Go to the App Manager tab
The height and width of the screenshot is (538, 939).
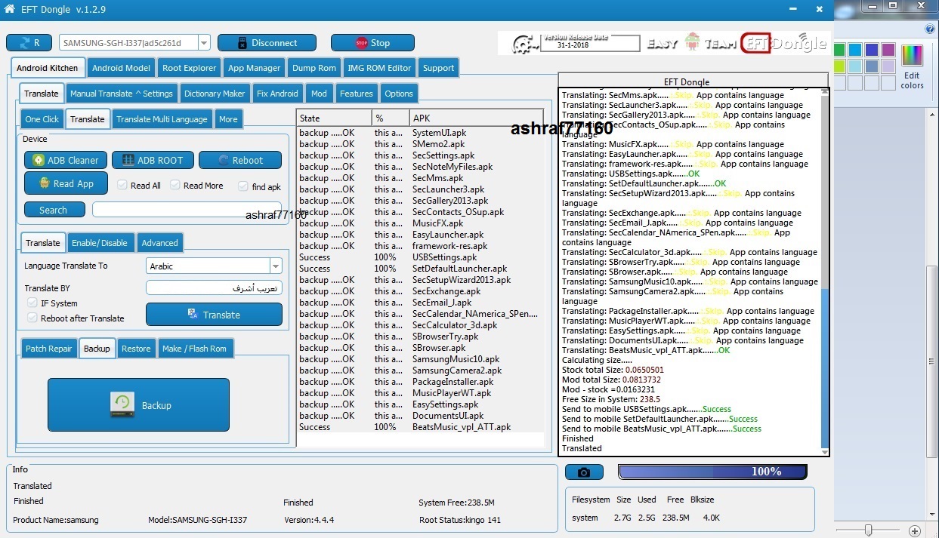tap(254, 68)
